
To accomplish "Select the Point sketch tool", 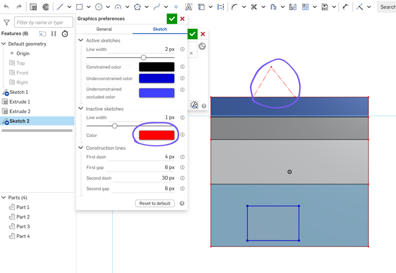I will [x=176, y=7].
